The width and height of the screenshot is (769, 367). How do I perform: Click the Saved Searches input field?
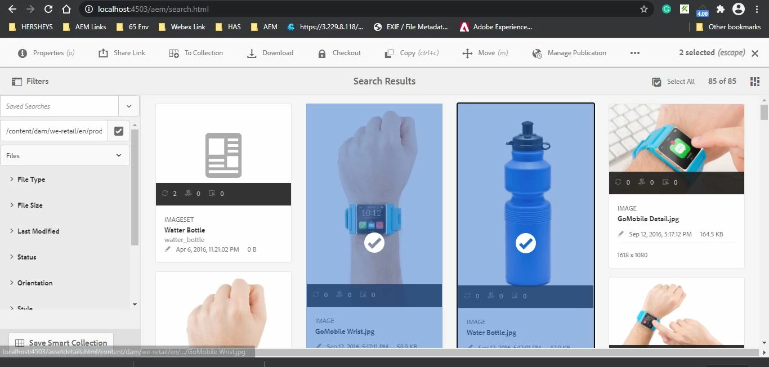coord(59,106)
